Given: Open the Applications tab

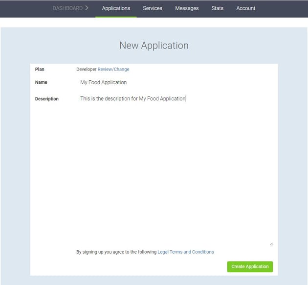Looking at the screenshot, I should [116, 8].
